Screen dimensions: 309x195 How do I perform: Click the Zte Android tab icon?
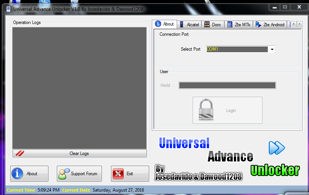point(258,24)
